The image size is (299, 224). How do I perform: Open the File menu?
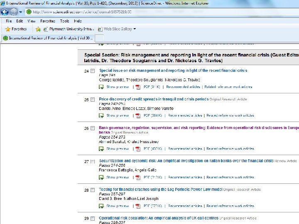click(x=9, y=21)
